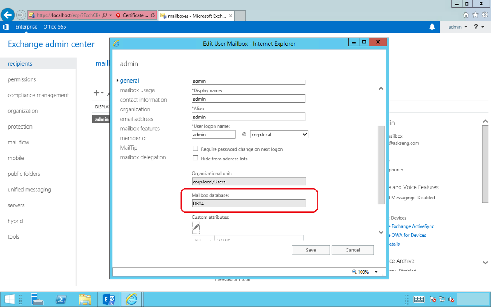Expand the admin account menu
491x307 pixels.
click(x=457, y=27)
